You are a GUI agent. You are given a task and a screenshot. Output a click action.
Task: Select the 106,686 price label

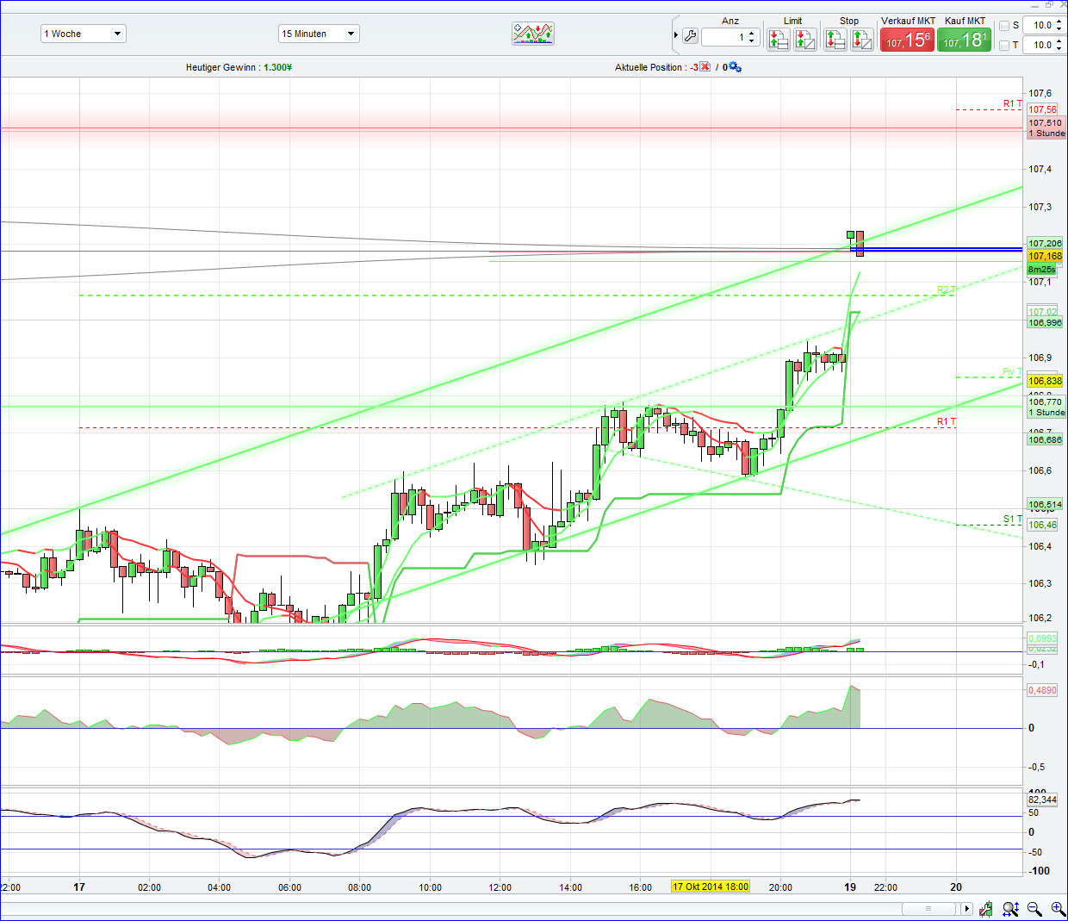1045,440
